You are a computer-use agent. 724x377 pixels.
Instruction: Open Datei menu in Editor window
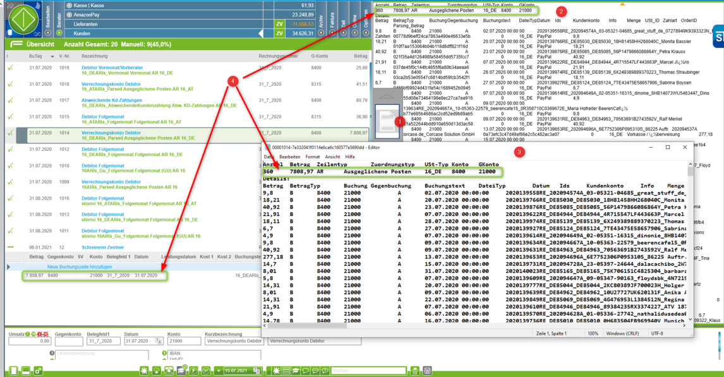[x=268, y=157]
